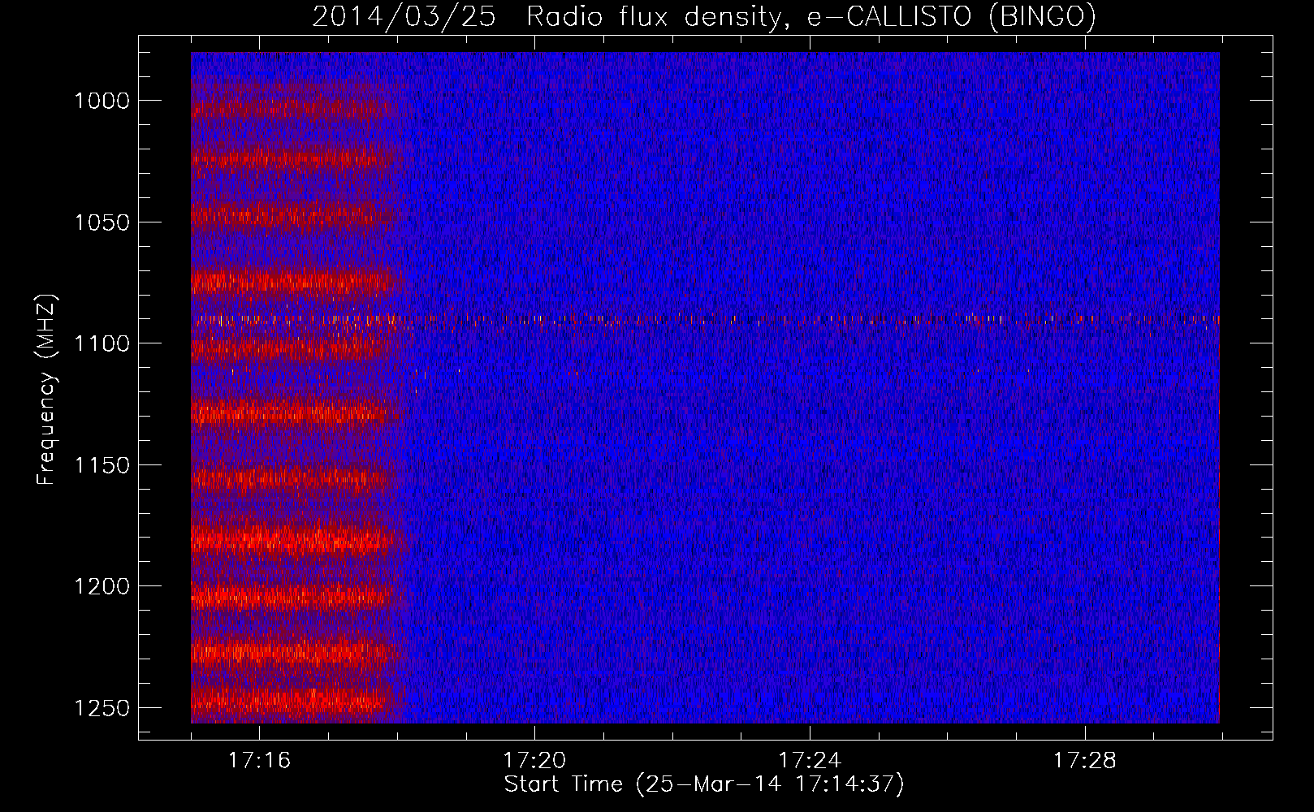Click the red emission band at 1250 MHz
Viewport: 1314px width, 812px height.
point(292,699)
